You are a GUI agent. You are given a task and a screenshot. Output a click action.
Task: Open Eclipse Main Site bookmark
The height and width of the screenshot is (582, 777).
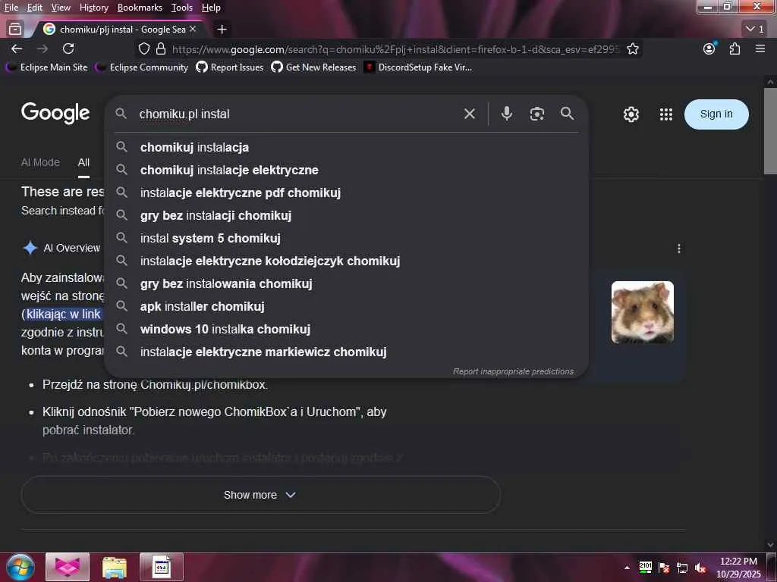tap(46, 67)
